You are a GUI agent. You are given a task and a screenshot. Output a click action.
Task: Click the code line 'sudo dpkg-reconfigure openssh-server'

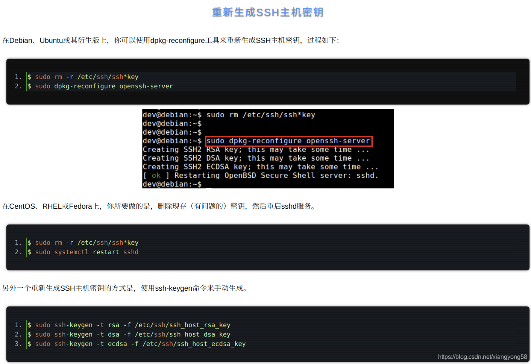pyautogui.click(x=100, y=86)
